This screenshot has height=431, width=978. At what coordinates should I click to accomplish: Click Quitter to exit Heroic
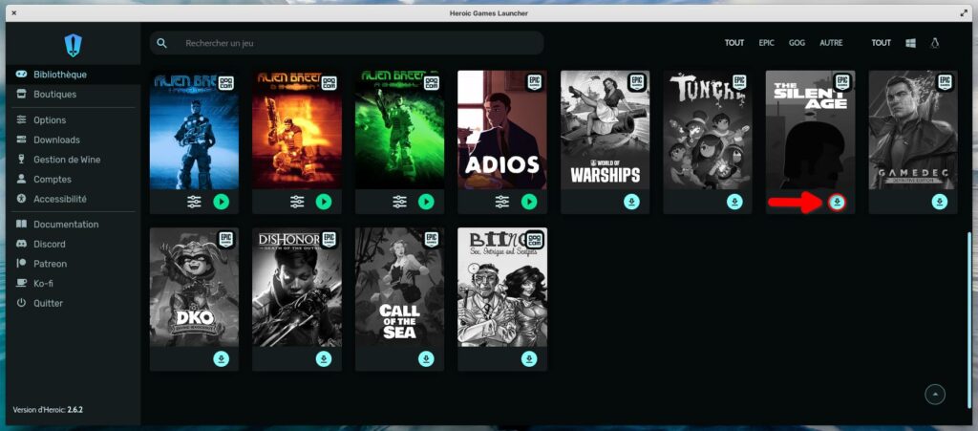pyautogui.click(x=48, y=303)
